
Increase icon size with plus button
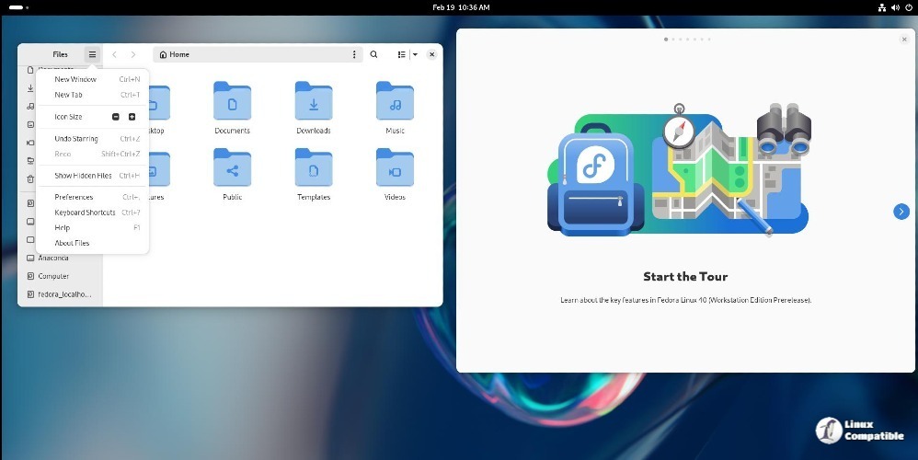[132, 117]
